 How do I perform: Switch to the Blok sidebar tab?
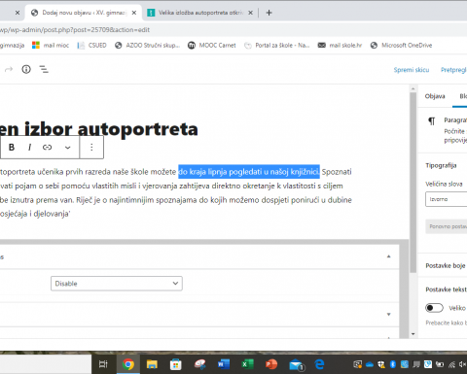pyautogui.click(x=463, y=96)
